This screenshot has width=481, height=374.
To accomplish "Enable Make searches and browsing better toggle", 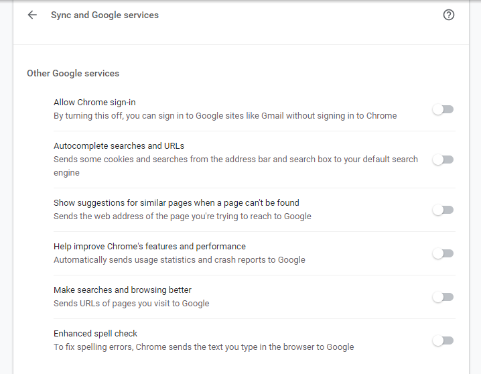I will pyautogui.click(x=443, y=297).
